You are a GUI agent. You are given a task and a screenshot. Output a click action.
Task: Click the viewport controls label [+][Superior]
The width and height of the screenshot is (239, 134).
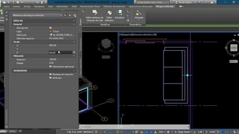(x=125, y=35)
